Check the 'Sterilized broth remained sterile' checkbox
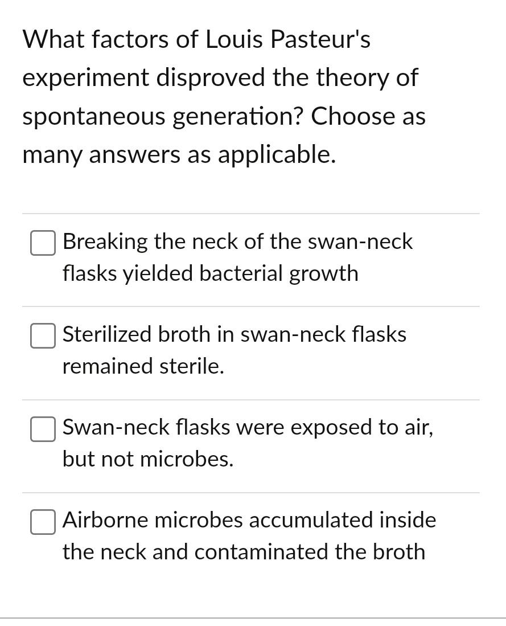 43,335
